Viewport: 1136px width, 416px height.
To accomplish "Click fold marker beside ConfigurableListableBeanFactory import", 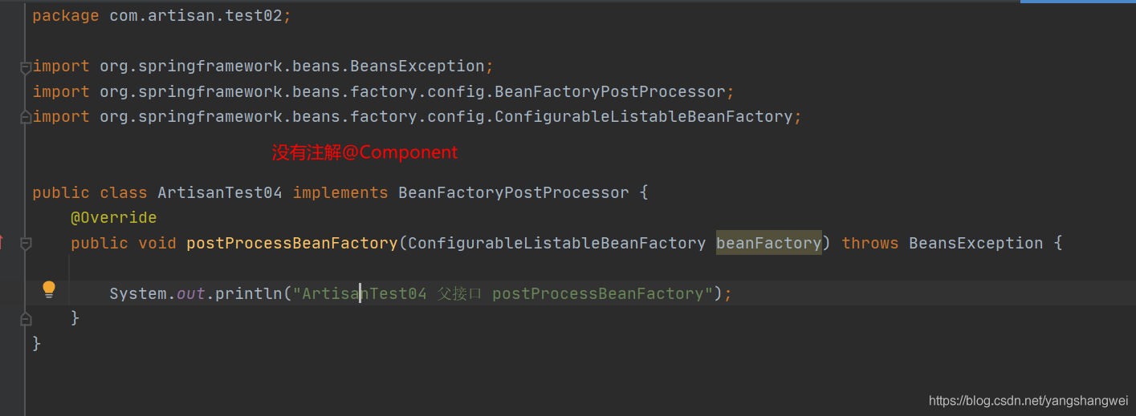I will coord(25,118).
